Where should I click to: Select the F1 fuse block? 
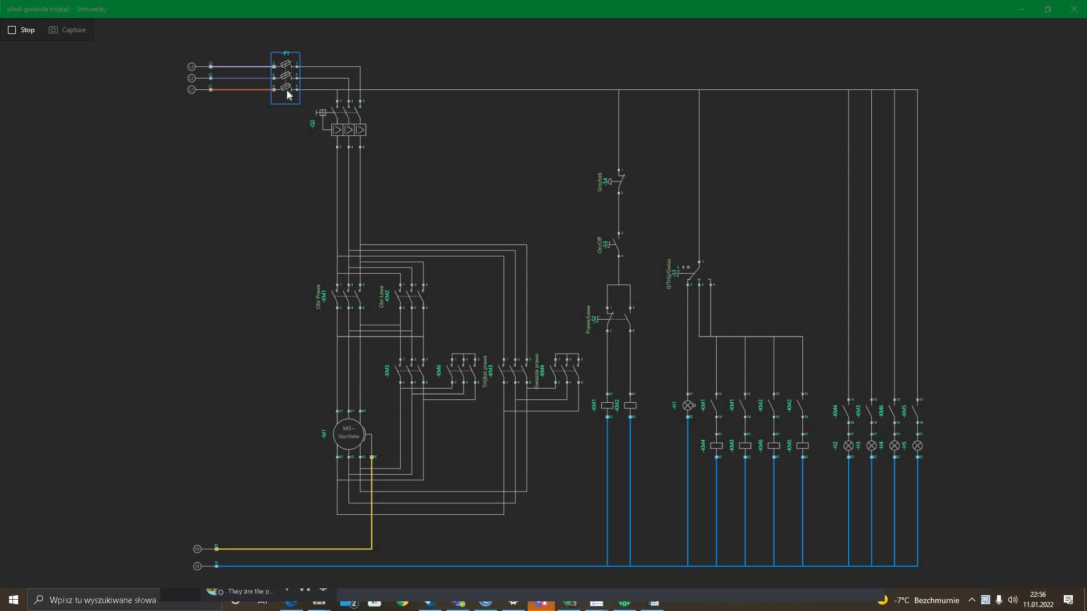pos(285,78)
